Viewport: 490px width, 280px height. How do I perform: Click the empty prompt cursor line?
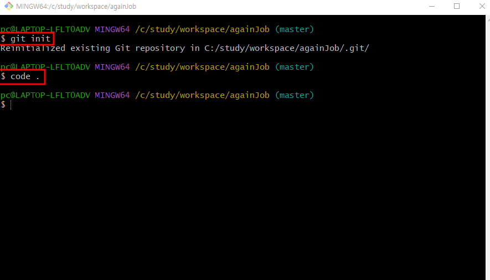6,105
